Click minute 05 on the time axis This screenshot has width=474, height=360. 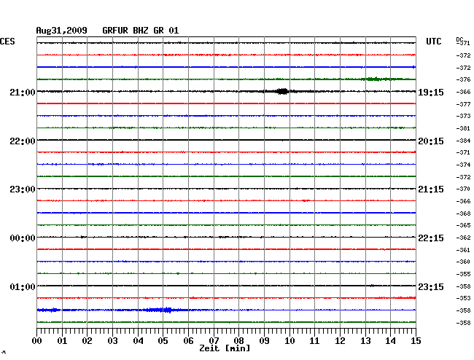point(163,341)
